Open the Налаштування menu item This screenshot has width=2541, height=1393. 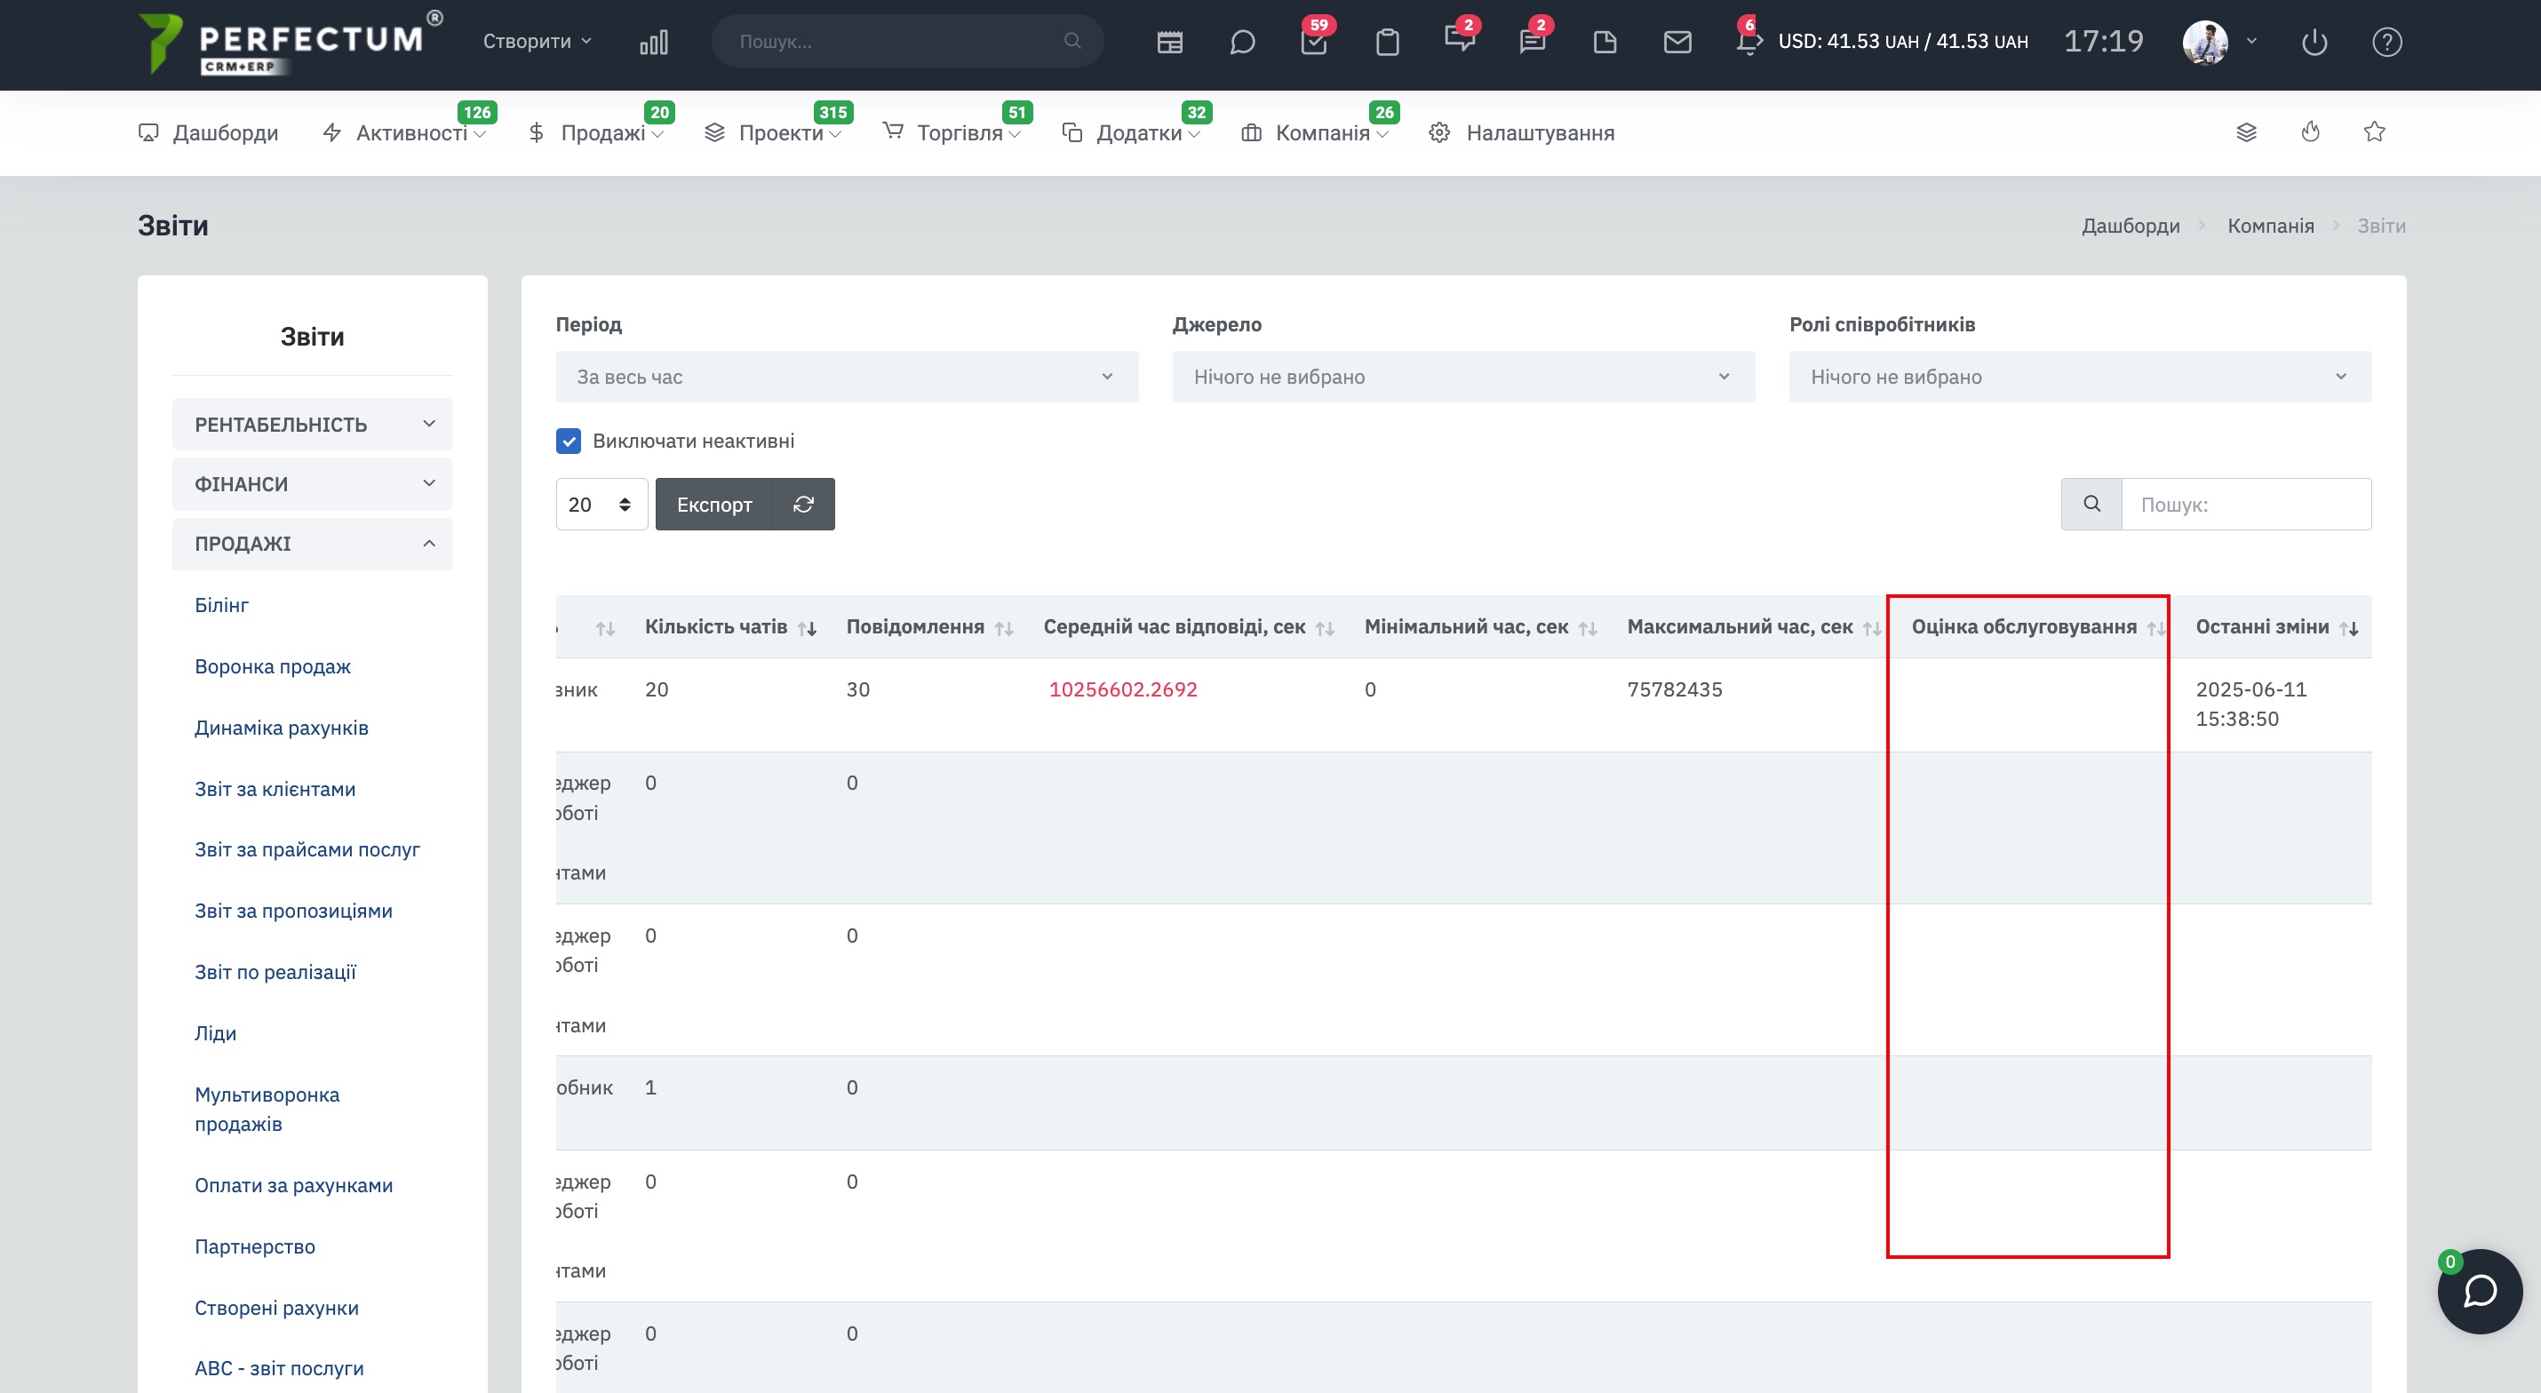(x=1521, y=132)
